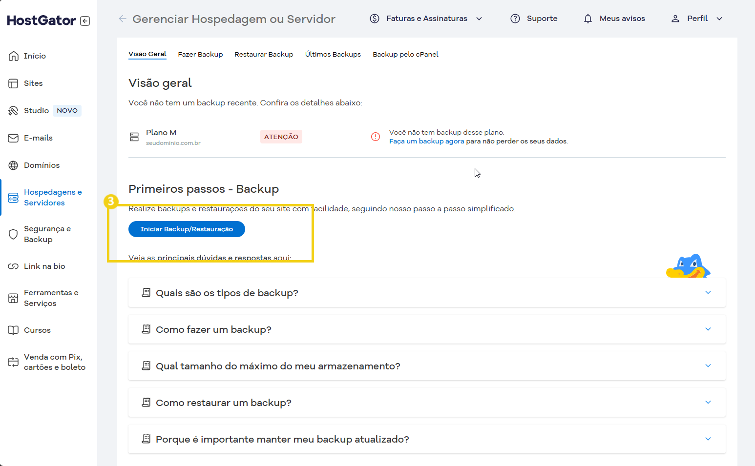The width and height of the screenshot is (755, 466).
Task: Click the Segurança e Backup shield icon
Action: coord(14,234)
